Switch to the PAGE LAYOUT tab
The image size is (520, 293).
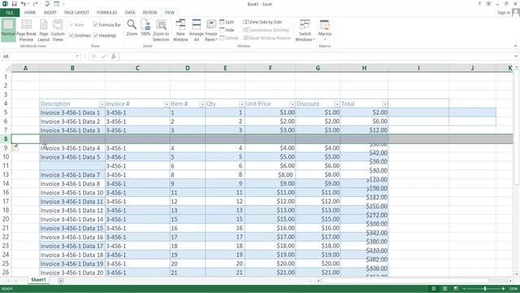76,13
